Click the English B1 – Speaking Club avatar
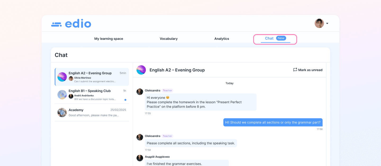This screenshot has width=381, height=166. 62,95
